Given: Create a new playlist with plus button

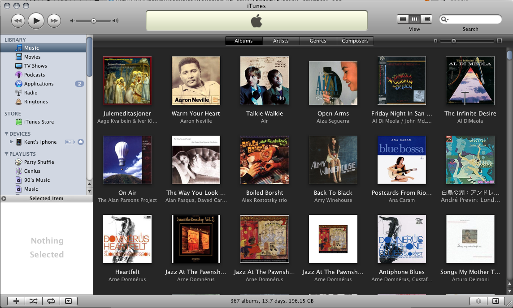Looking at the screenshot, I should click(x=16, y=301).
